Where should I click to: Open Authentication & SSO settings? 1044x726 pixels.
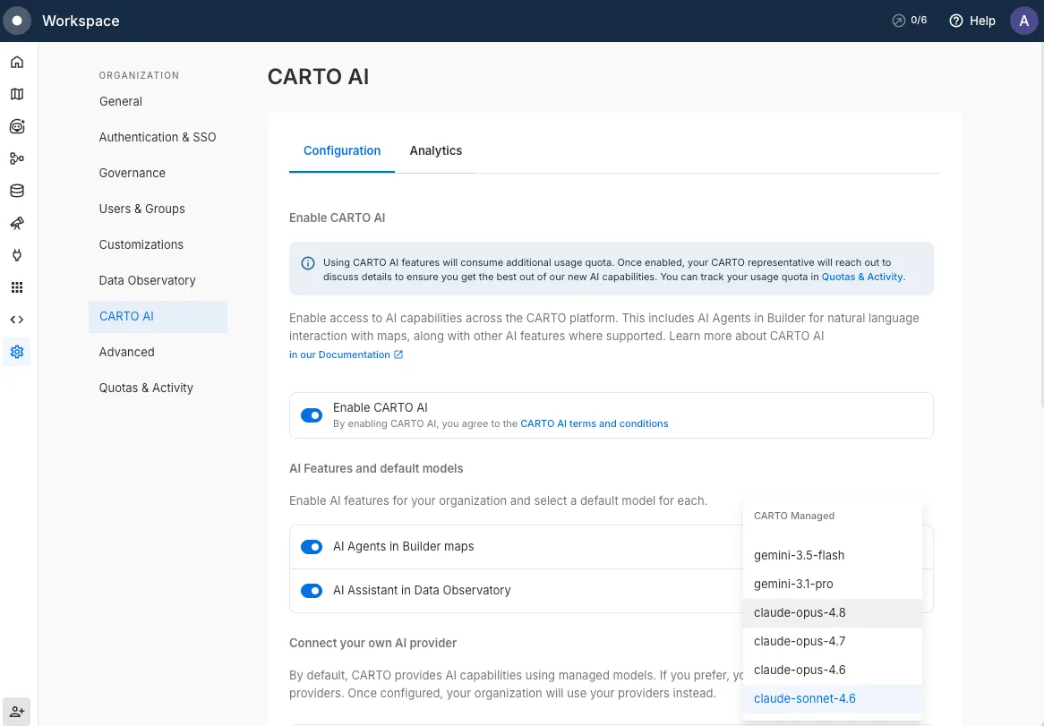(x=158, y=137)
